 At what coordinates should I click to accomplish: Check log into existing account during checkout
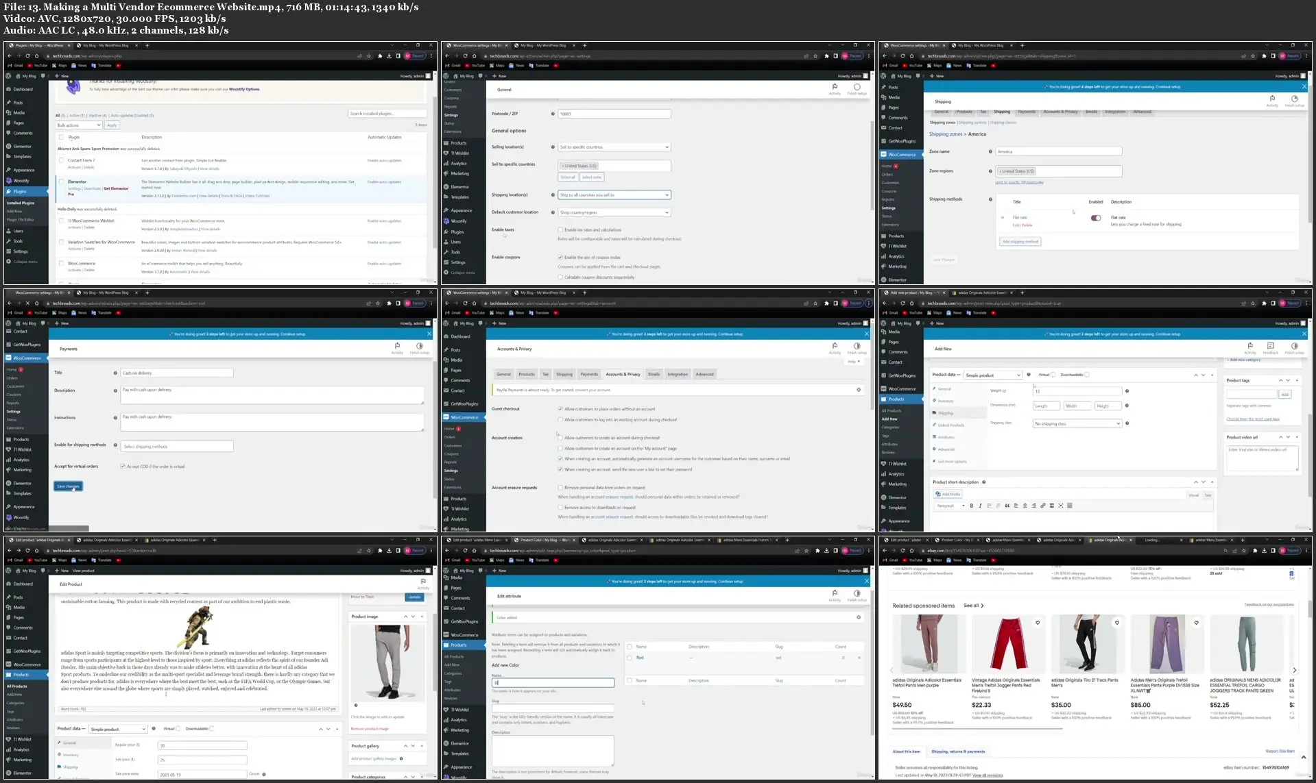[560, 419]
